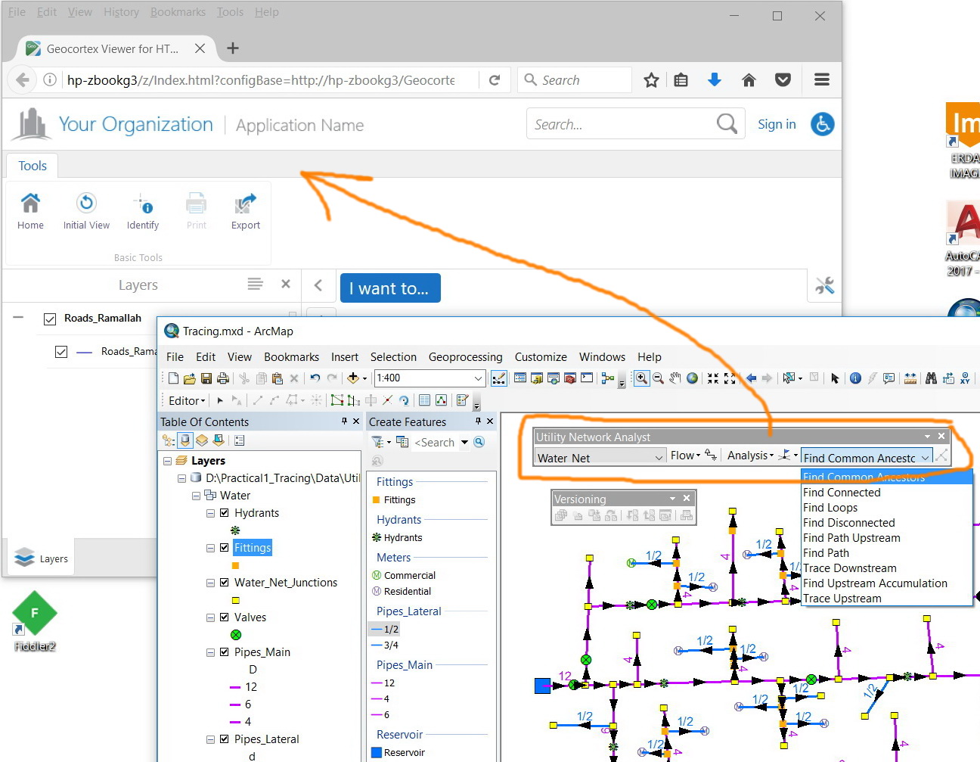Open the Geoprocessing menu in ArcMap

pyautogui.click(x=465, y=357)
